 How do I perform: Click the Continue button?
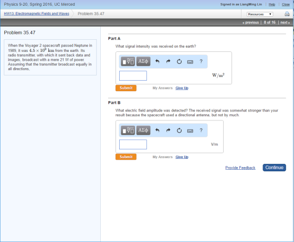click(x=274, y=168)
